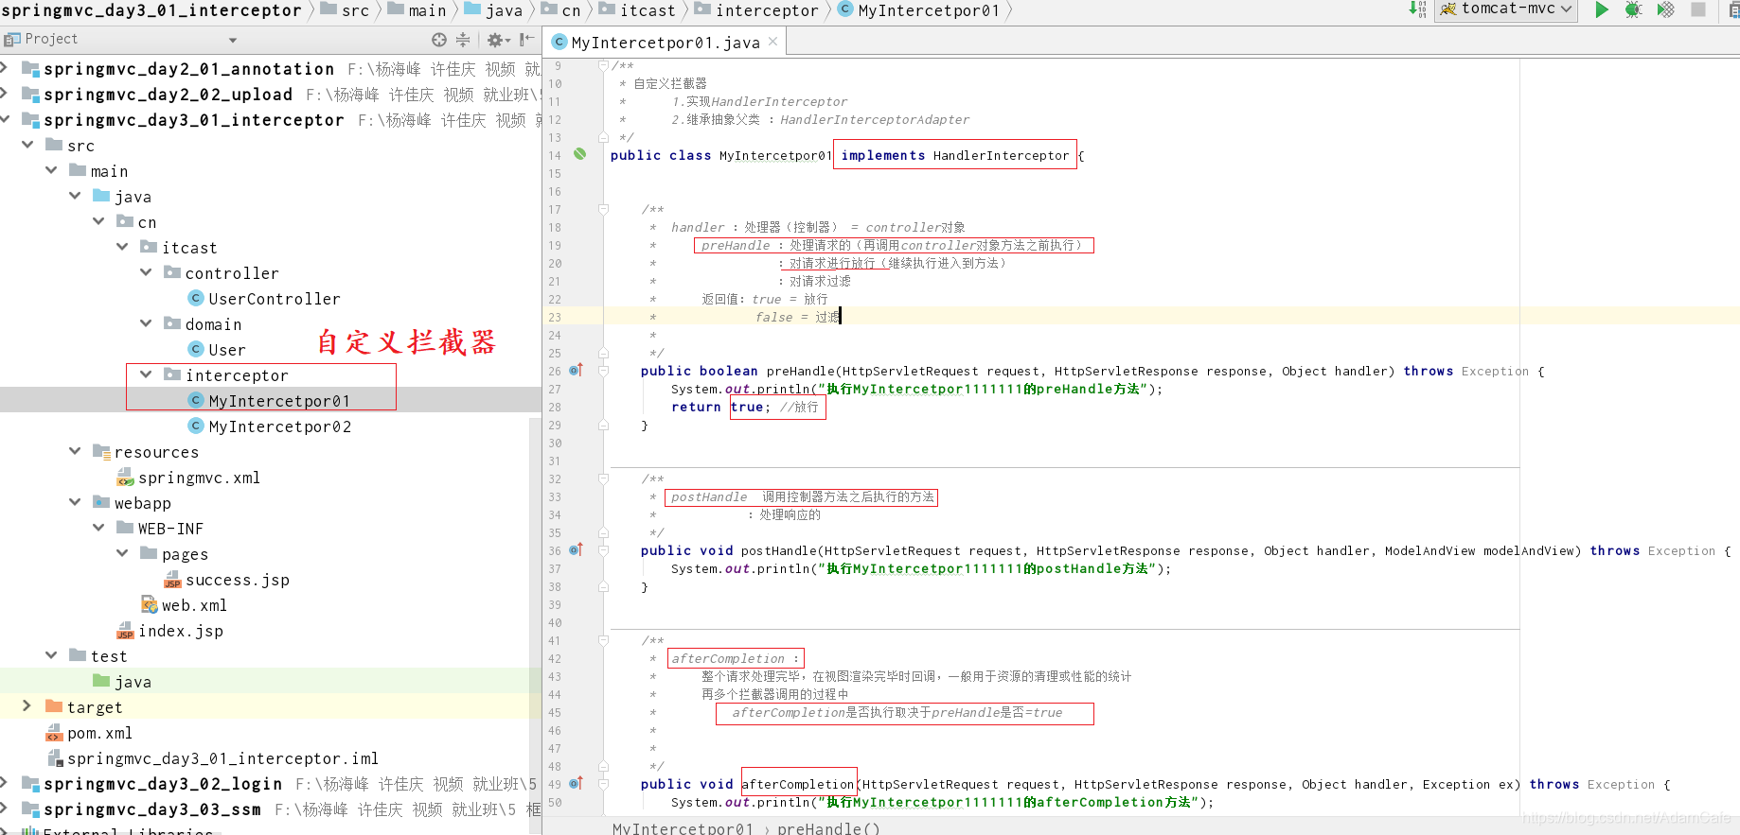Select springmvc_day3_02_login module
This screenshot has height=835, width=1740.
click(151, 784)
